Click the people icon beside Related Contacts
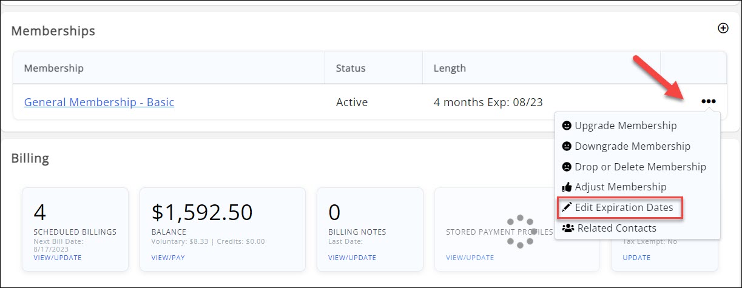The height and width of the screenshot is (288, 742). (x=568, y=229)
